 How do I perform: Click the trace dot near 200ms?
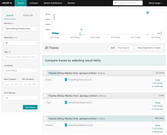point(81,30)
